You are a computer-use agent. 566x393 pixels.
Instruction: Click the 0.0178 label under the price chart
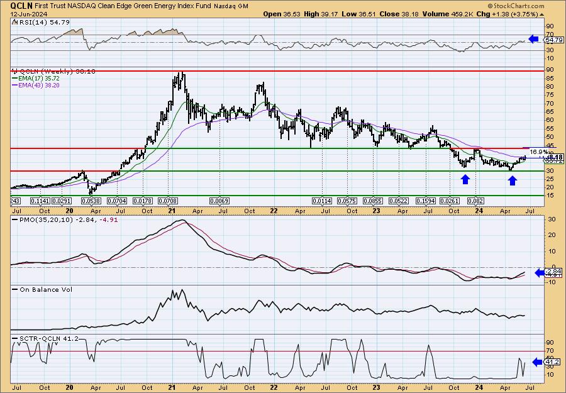click(143, 201)
